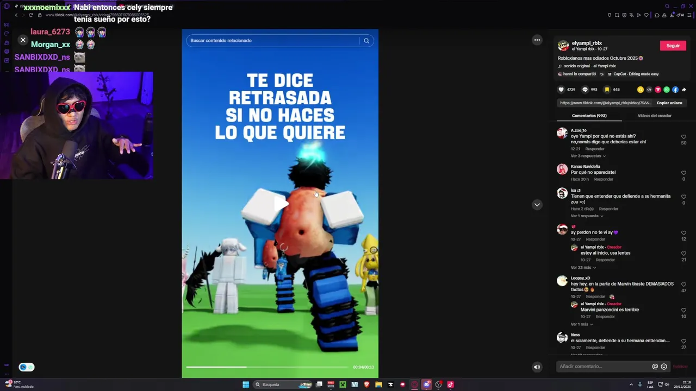The width and height of the screenshot is (696, 391).
Task: Click Copiar enlace button
Action: (669, 103)
